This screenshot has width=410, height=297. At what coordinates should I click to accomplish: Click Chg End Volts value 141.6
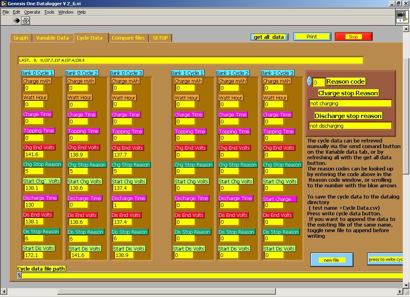[x=34, y=155]
